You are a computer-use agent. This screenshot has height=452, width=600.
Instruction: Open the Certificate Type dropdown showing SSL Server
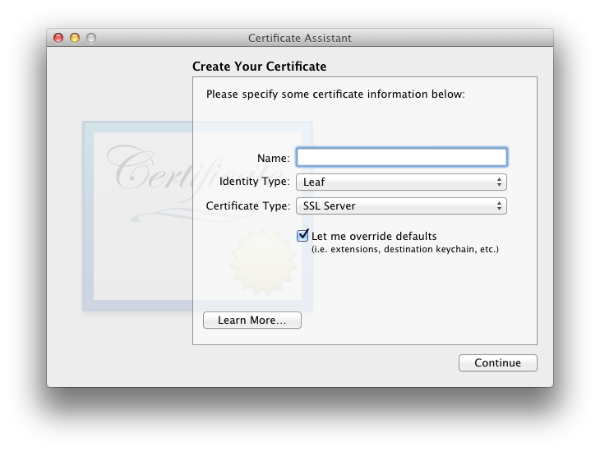pos(401,206)
